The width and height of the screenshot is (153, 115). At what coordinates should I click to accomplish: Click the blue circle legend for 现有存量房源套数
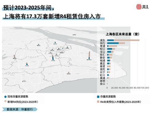coord(5,97)
